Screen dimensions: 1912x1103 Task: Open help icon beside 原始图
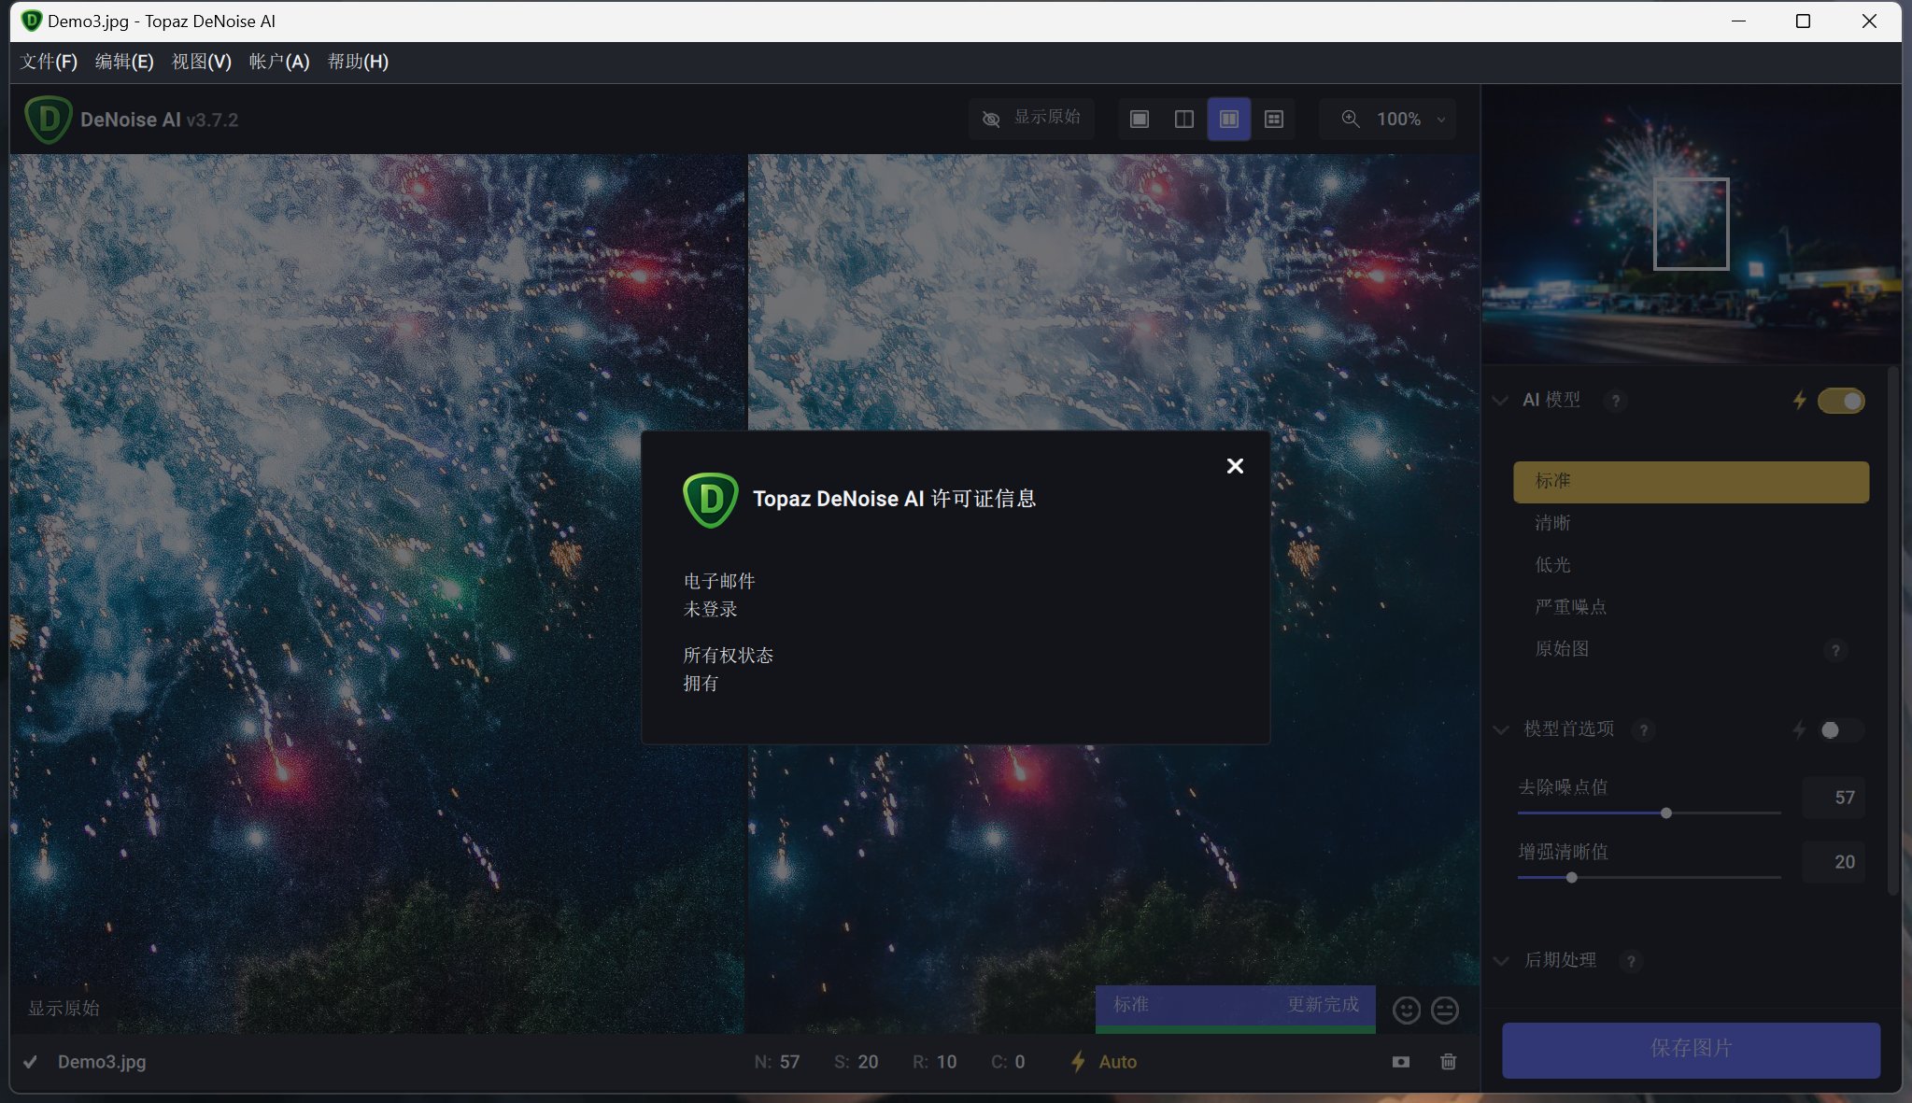click(x=1835, y=650)
